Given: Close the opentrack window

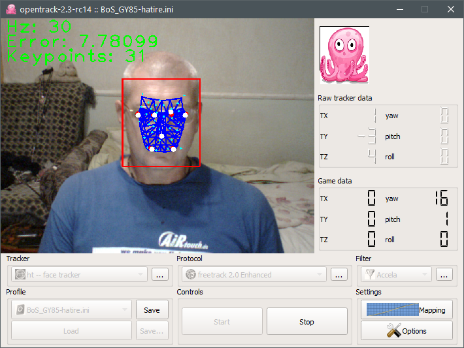Looking at the screenshot, I should (451, 9).
